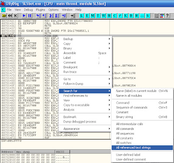174x163 pixels.
Task: Open the Debug menu
Action: click(x=28, y=10)
